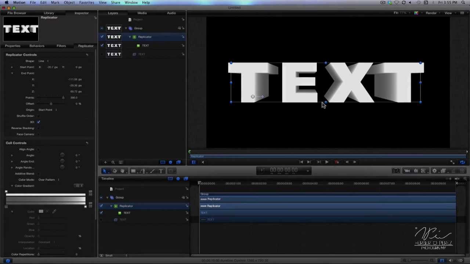The width and height of the screenshot is (470, 264).
Task: Open the Origin dropdown set to Start Point
Action: pyautogui.click(x=48, y=110)
